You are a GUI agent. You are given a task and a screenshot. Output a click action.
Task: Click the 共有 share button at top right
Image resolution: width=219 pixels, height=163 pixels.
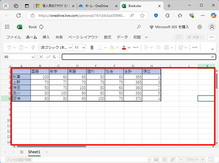tap(195, 37)
